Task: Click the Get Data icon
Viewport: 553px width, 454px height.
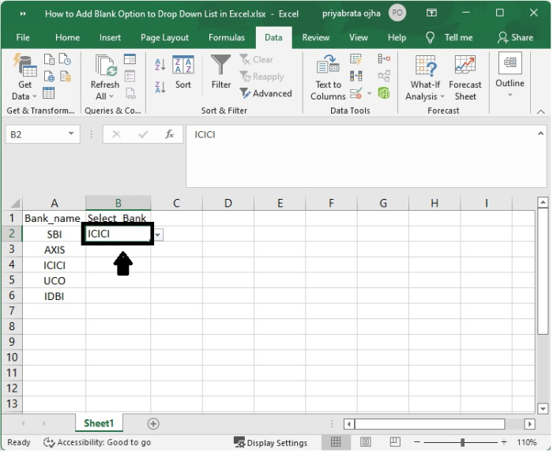Action: click(24, 77)
